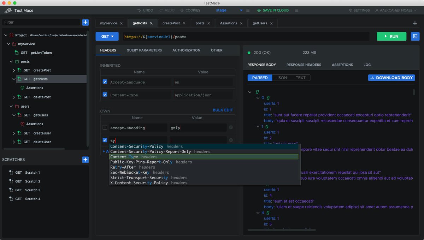This screenshot has width=424, height=240.
Task: Click the myService folder icon
Action: (14, 44)
